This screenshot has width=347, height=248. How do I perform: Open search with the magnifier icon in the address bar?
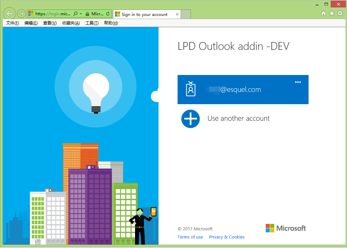[x=76, y=14]
